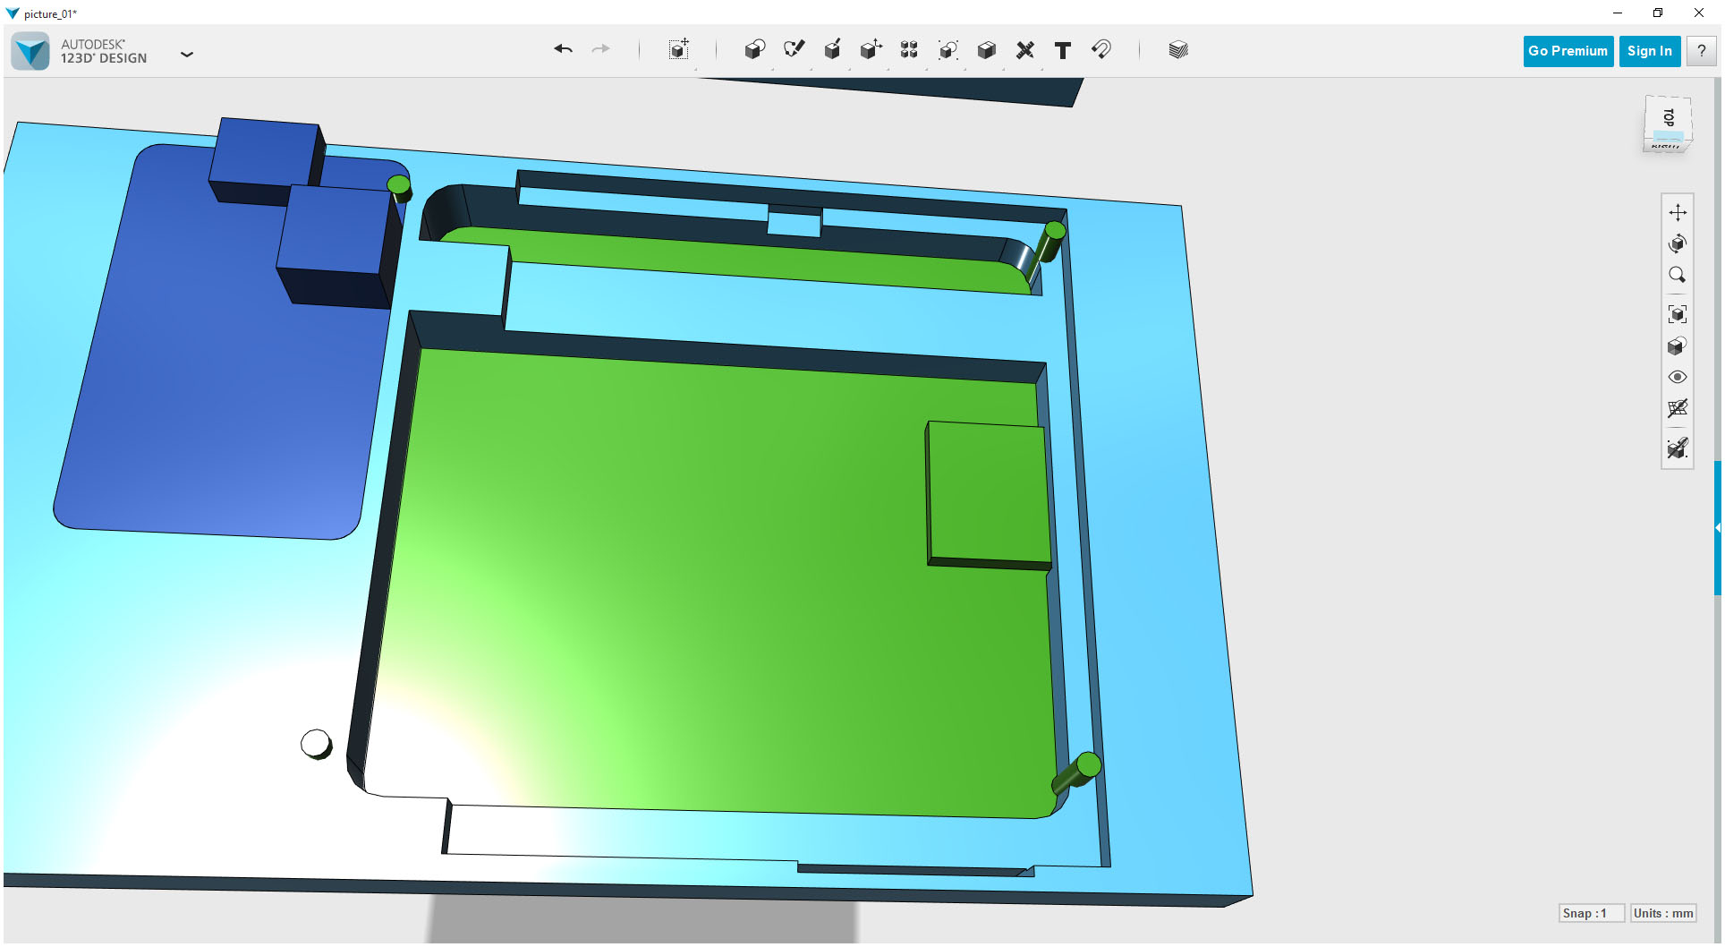Open the Primitives tool

(x=754, y=50)
